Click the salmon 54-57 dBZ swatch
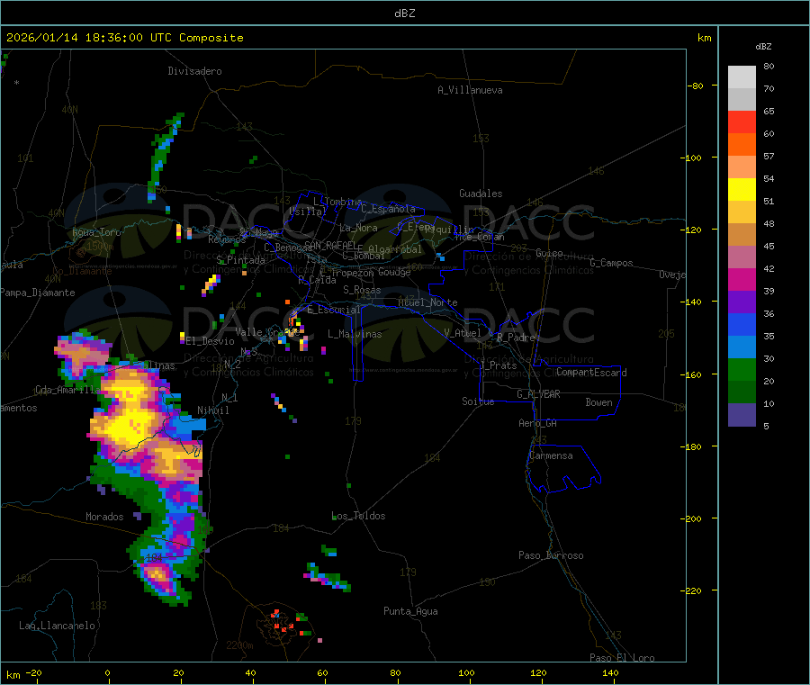This screenshot has width=810, height=685. point(742,167)
